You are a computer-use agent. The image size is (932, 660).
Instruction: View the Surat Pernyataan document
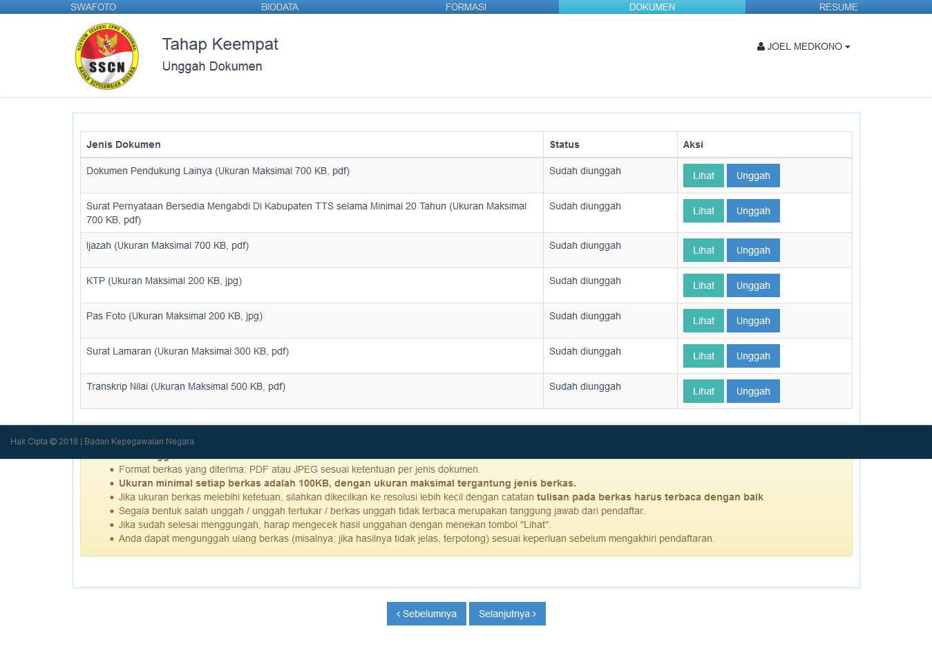703,211
